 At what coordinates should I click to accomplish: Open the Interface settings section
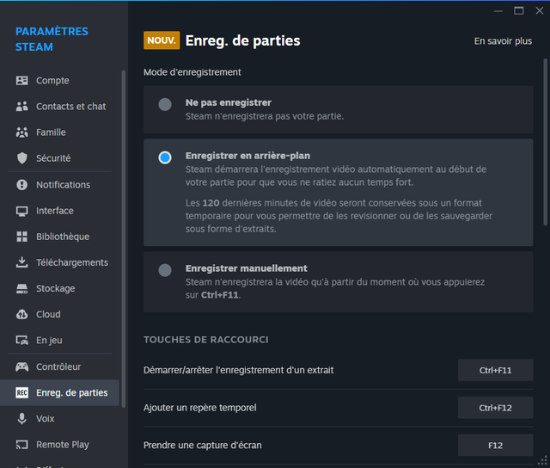tap(59, 211)
